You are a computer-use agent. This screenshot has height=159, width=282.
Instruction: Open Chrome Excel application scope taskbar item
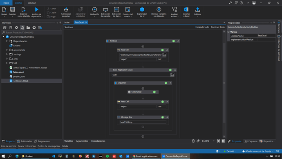coord(145,156)
